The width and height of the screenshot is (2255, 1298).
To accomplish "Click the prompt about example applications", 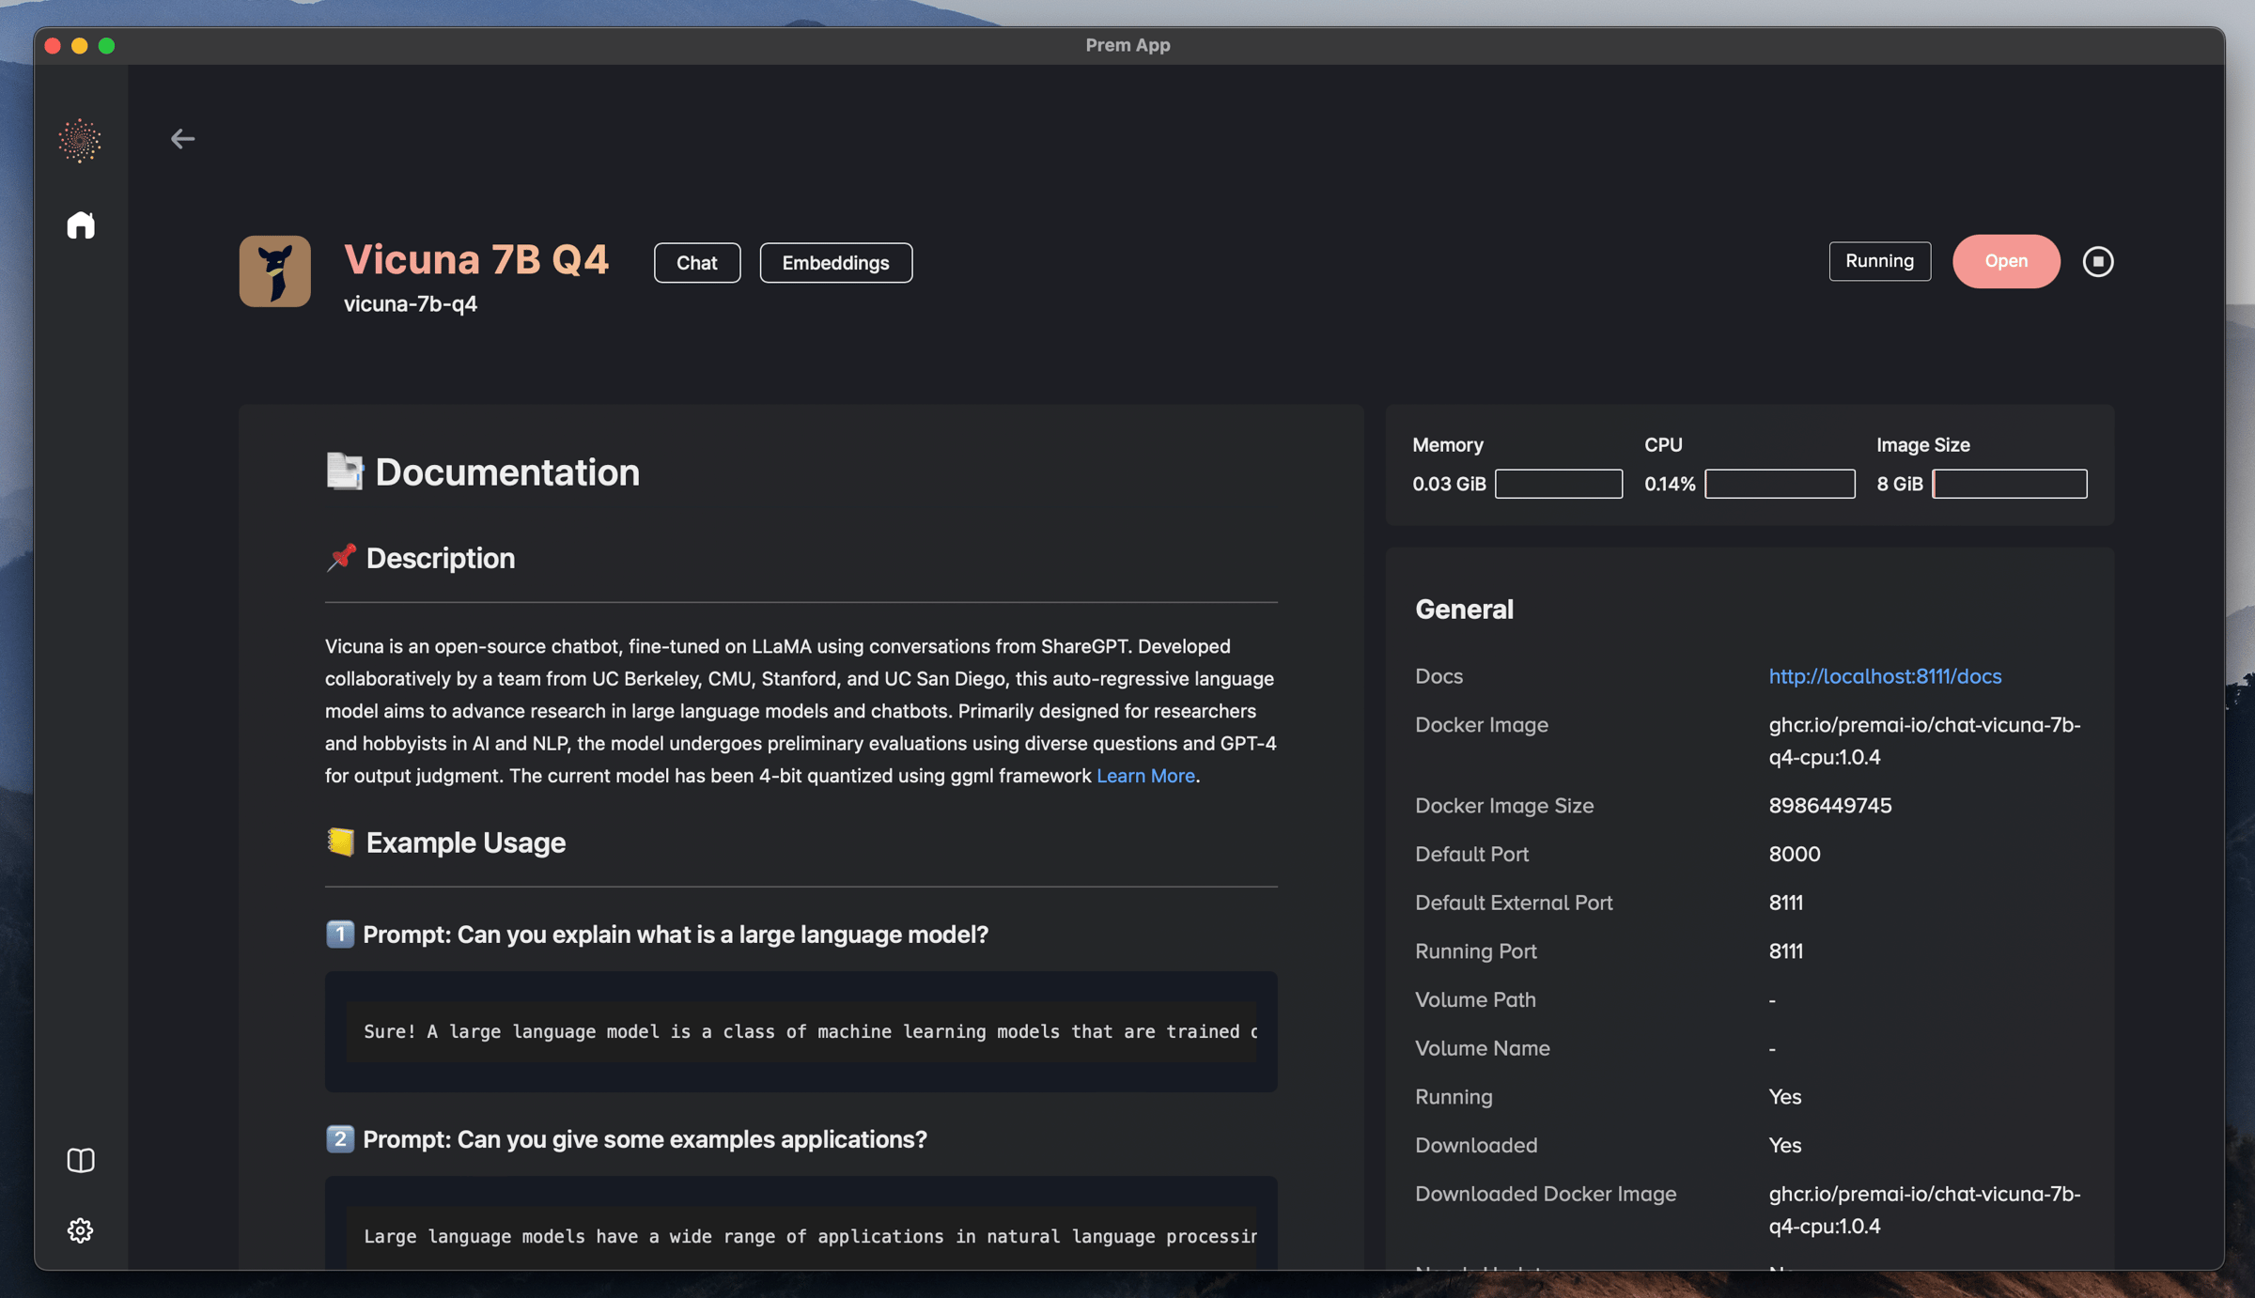I will [645, 1139].
